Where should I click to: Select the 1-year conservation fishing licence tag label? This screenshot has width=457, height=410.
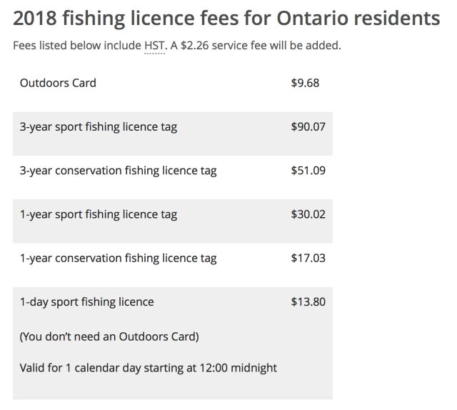(118, 259)
